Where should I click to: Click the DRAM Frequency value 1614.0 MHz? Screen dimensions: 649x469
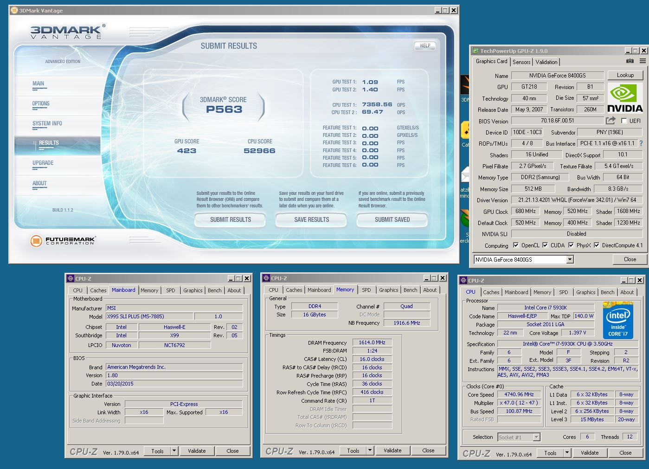[x=372, y=342]
